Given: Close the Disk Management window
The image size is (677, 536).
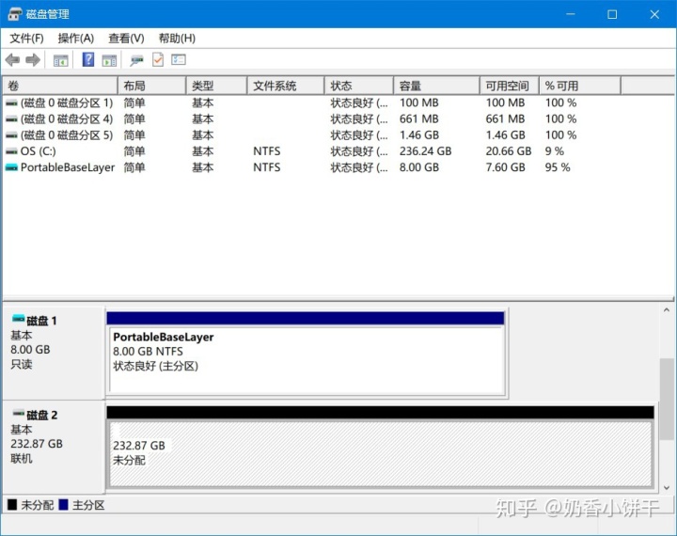Looking at the screenshot, I should coord(654,14).
